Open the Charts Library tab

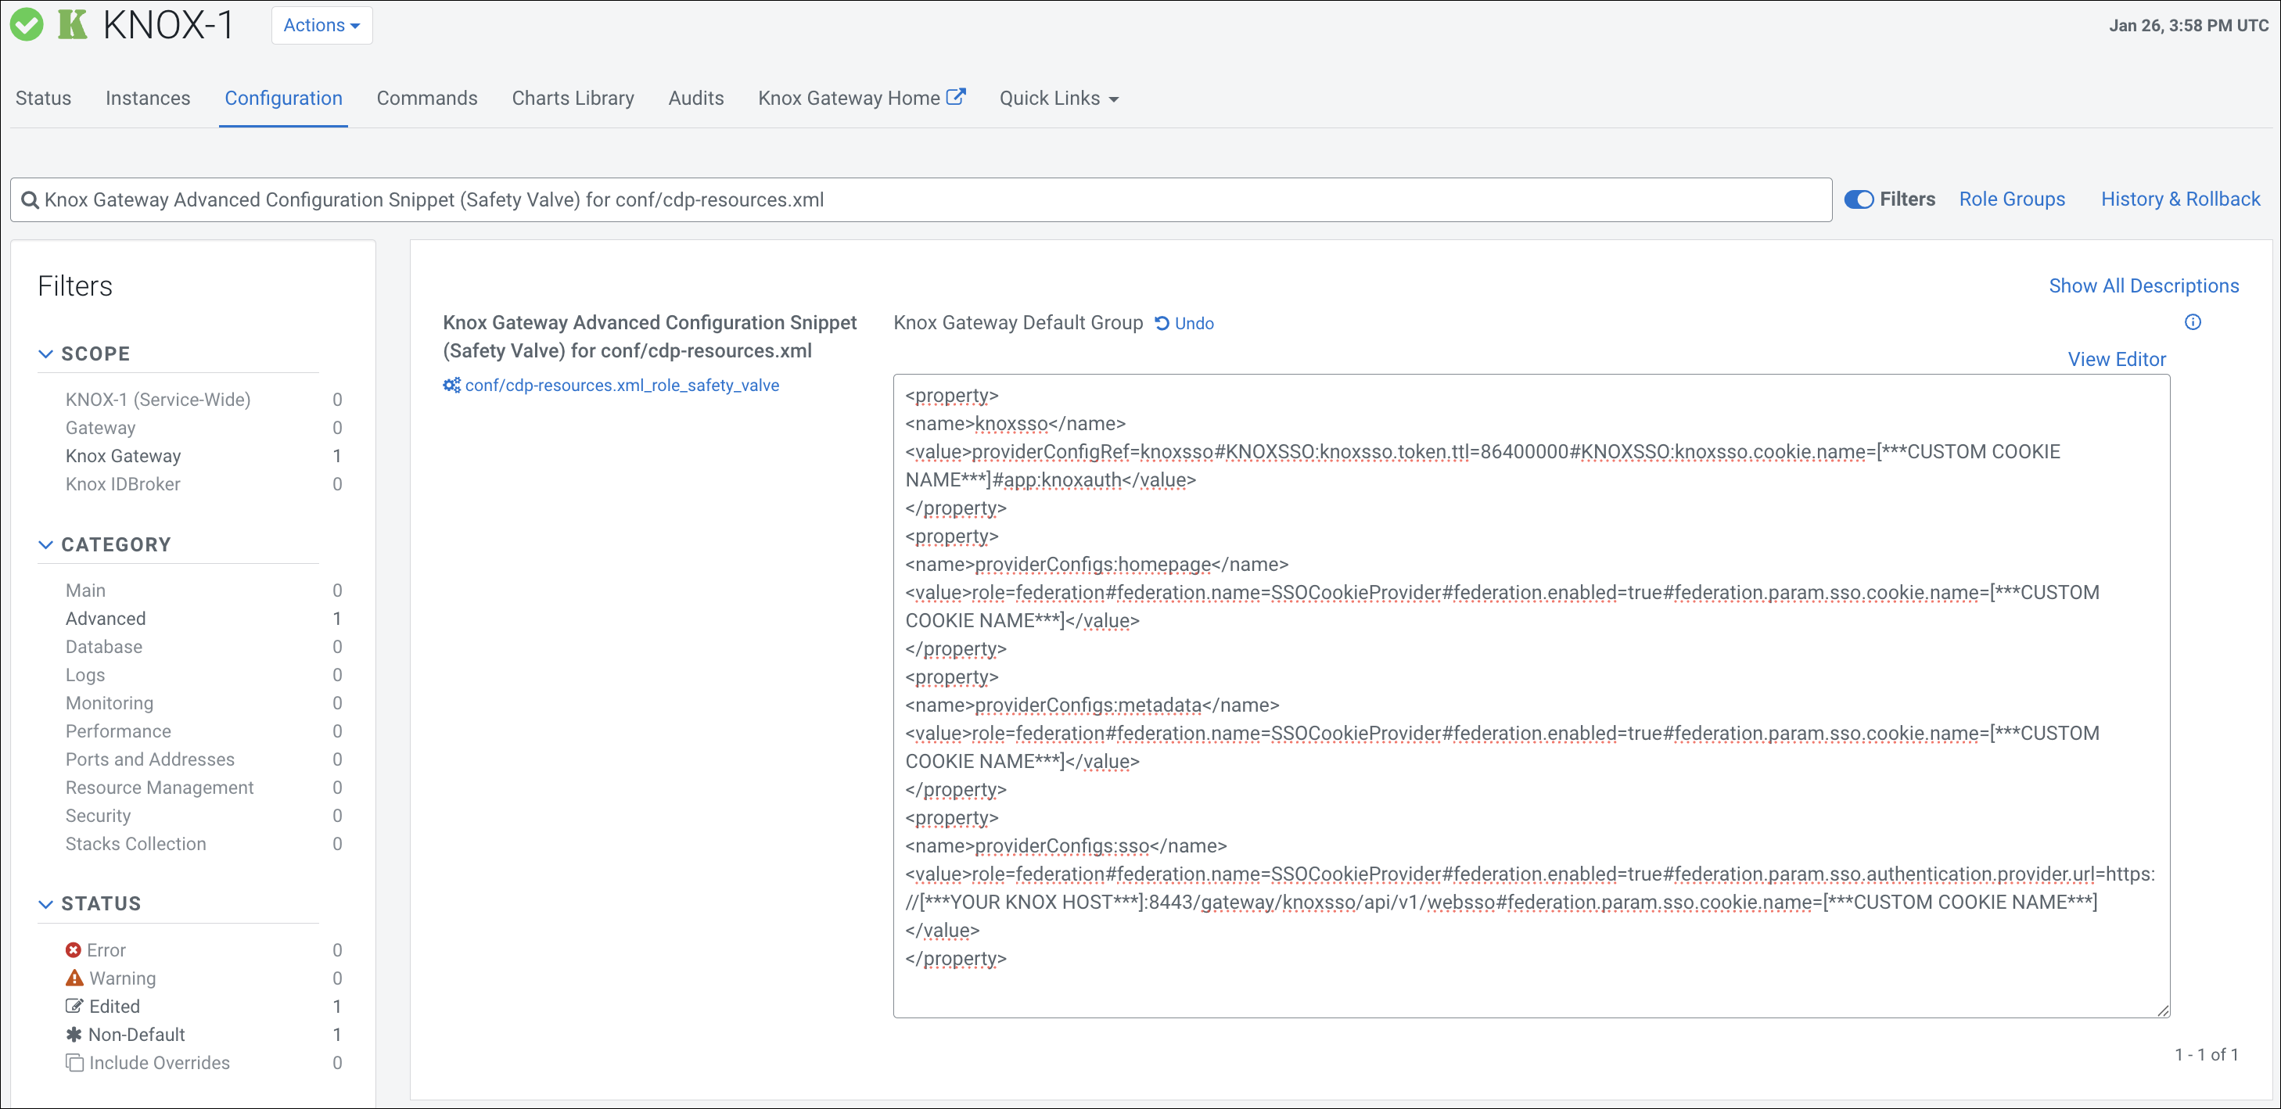click(x=573, y=99)
